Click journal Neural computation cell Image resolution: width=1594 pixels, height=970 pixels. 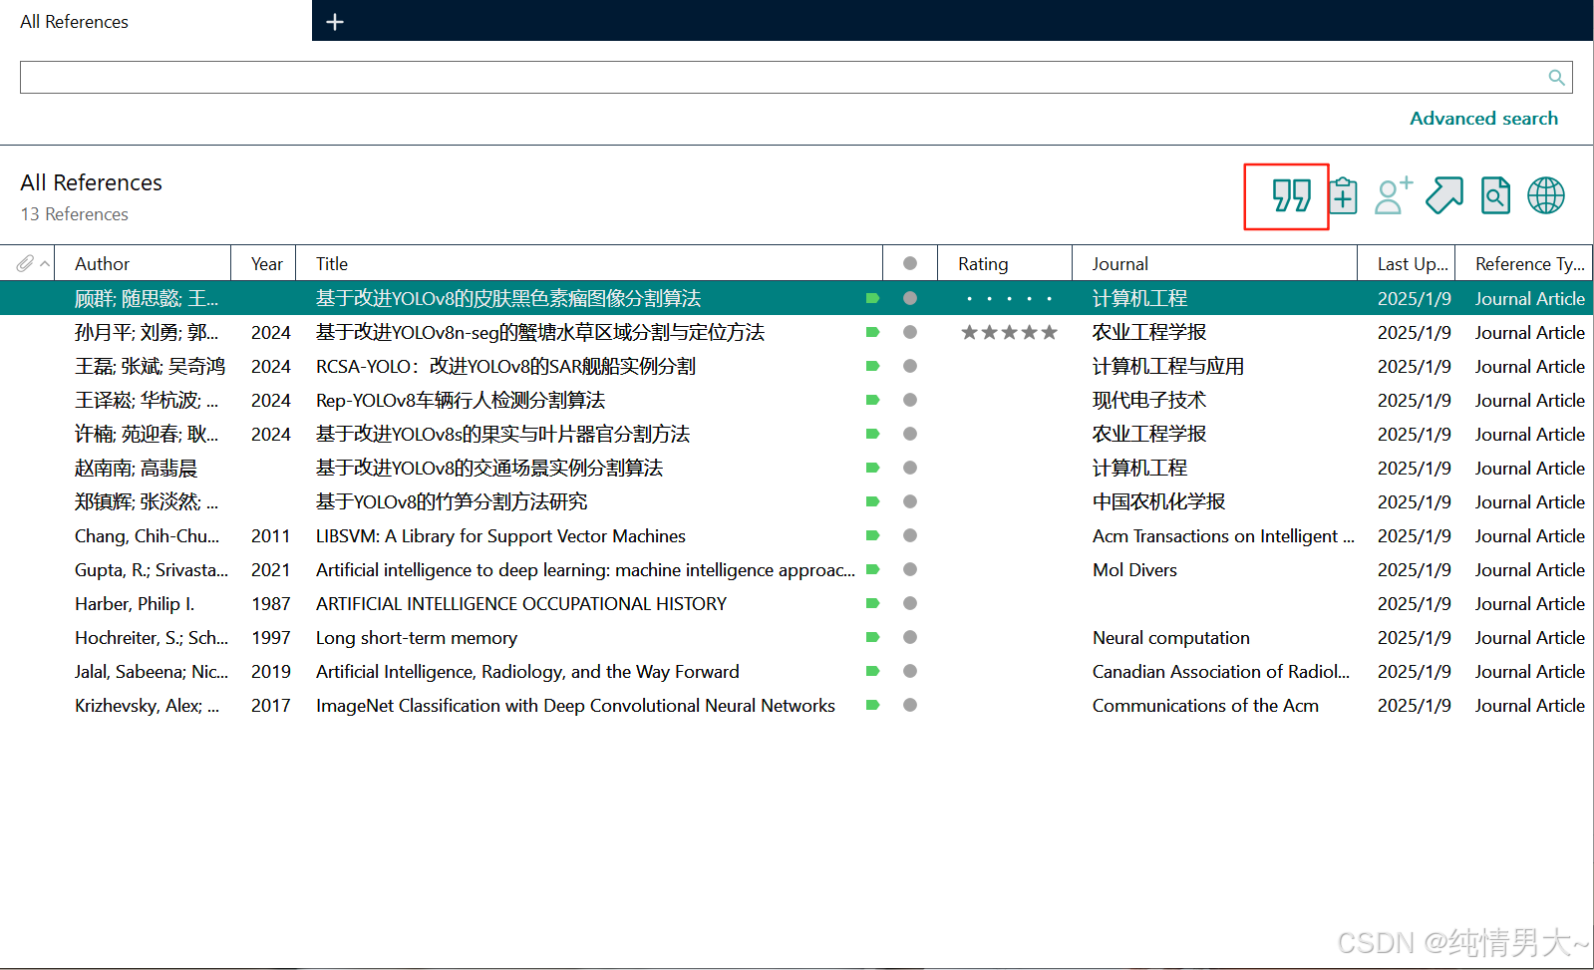(x=1170, y=637)
